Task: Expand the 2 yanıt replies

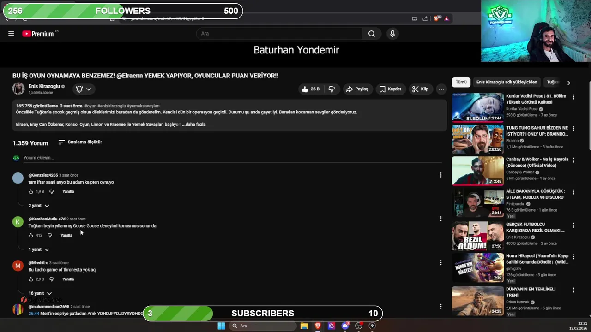Action: 39,206
